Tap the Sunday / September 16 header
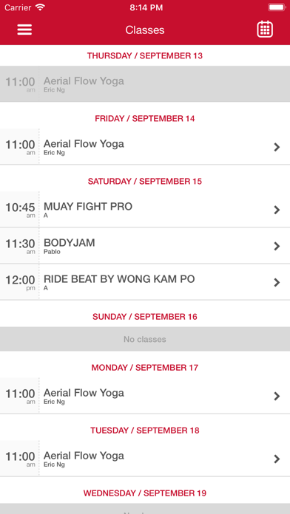The width and height of the screenshot is (290, 514). coord(145,317)
